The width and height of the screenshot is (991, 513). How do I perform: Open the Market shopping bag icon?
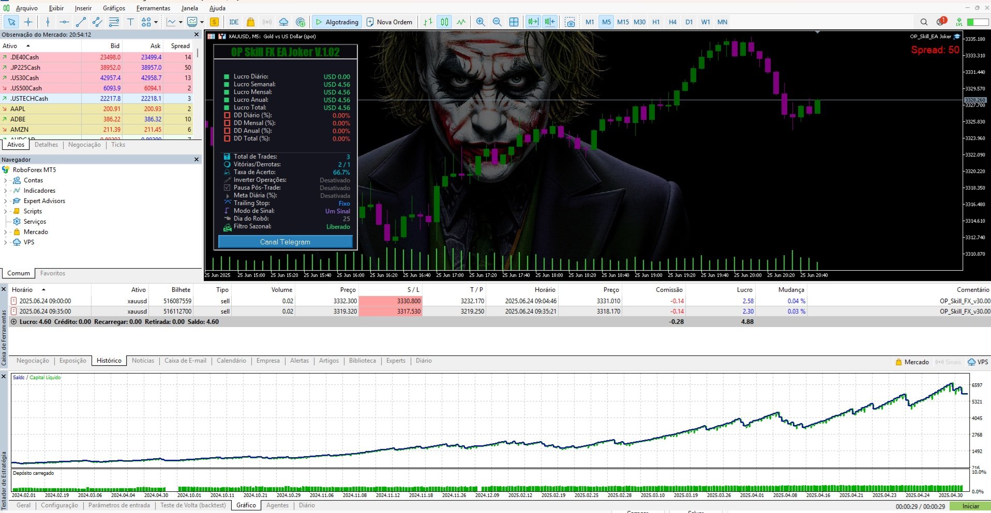pos(251,22)
